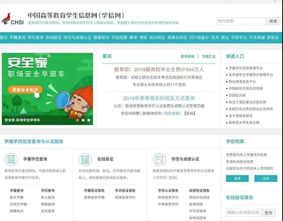Open 学籍学历信息管理平台 quick link
The image size is (283, 221).
pyautogui.click(x=246, y=68)
